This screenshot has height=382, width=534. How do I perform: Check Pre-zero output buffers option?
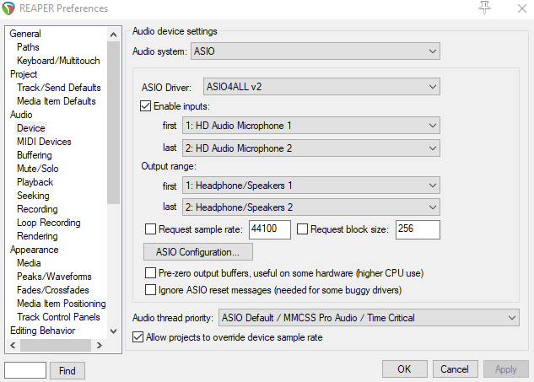(x=150, y=273)
